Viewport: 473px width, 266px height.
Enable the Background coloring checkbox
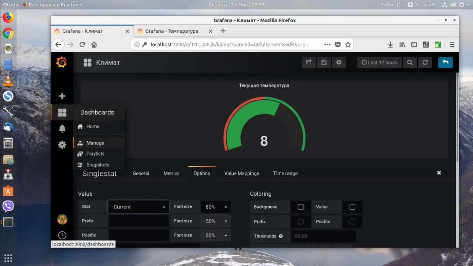(300, 207)
